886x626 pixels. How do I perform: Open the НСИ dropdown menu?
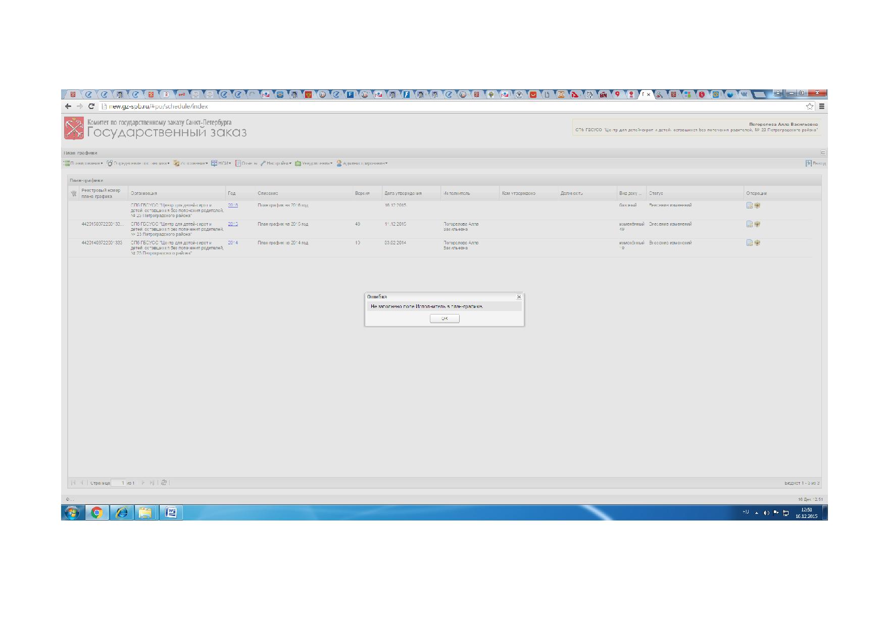tap(221, 164)
